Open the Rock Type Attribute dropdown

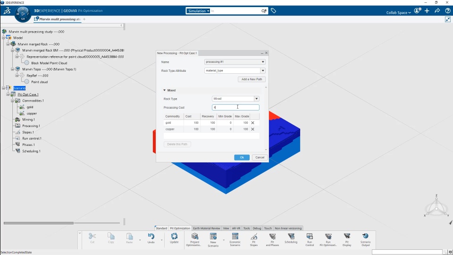pyautogui.click(x=263, y=70)
